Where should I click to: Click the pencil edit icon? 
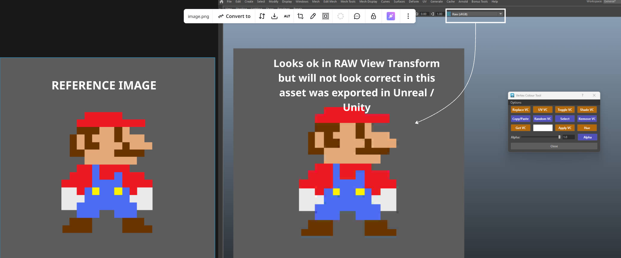(313, 16)
